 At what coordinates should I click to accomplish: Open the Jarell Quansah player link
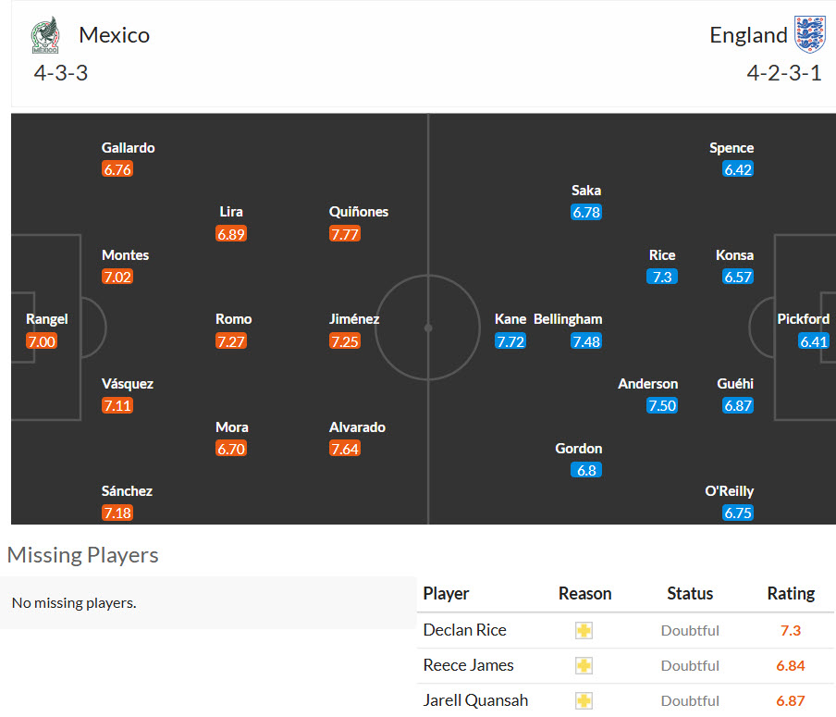475,700
